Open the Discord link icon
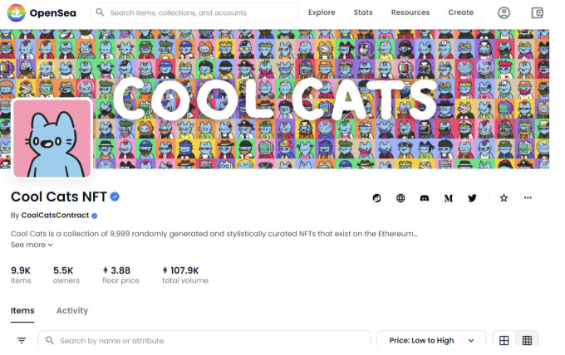 click(x=425, y=198)
